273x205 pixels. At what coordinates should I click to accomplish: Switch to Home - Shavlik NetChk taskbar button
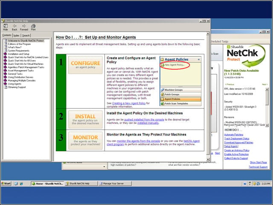47,183
